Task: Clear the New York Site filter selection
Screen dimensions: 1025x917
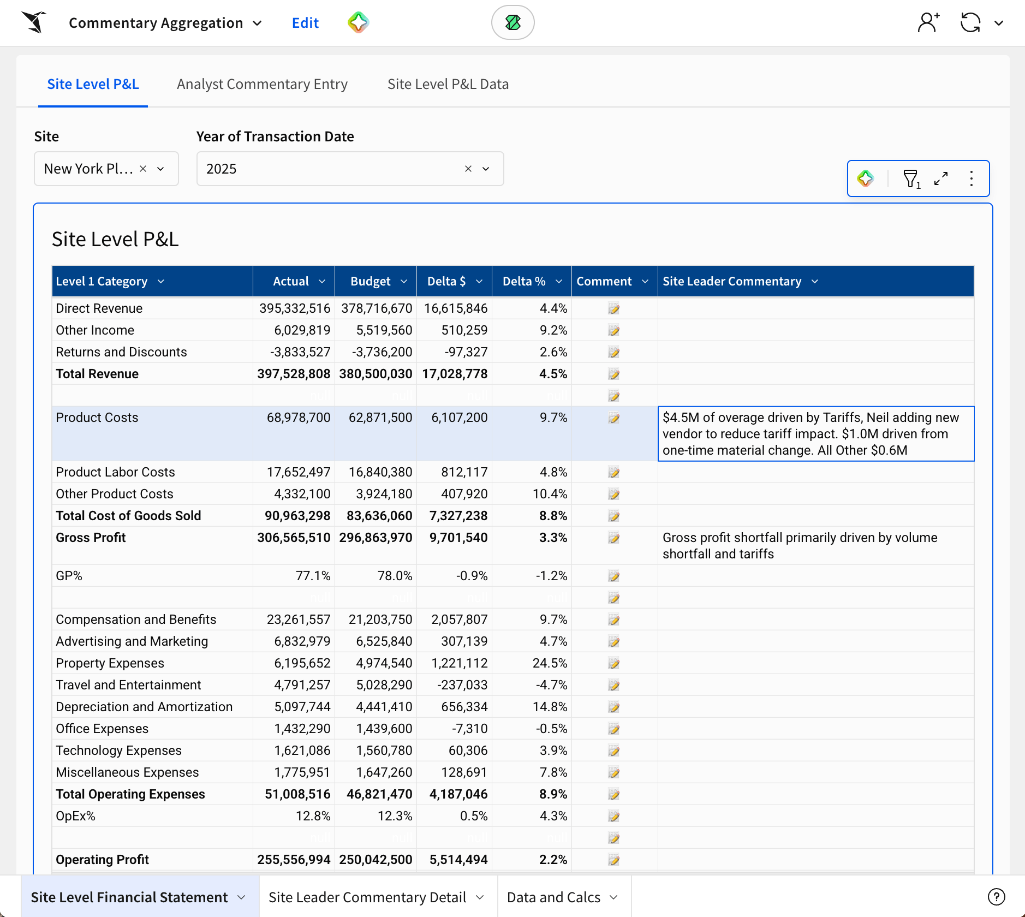Action: tap(143, 169)
